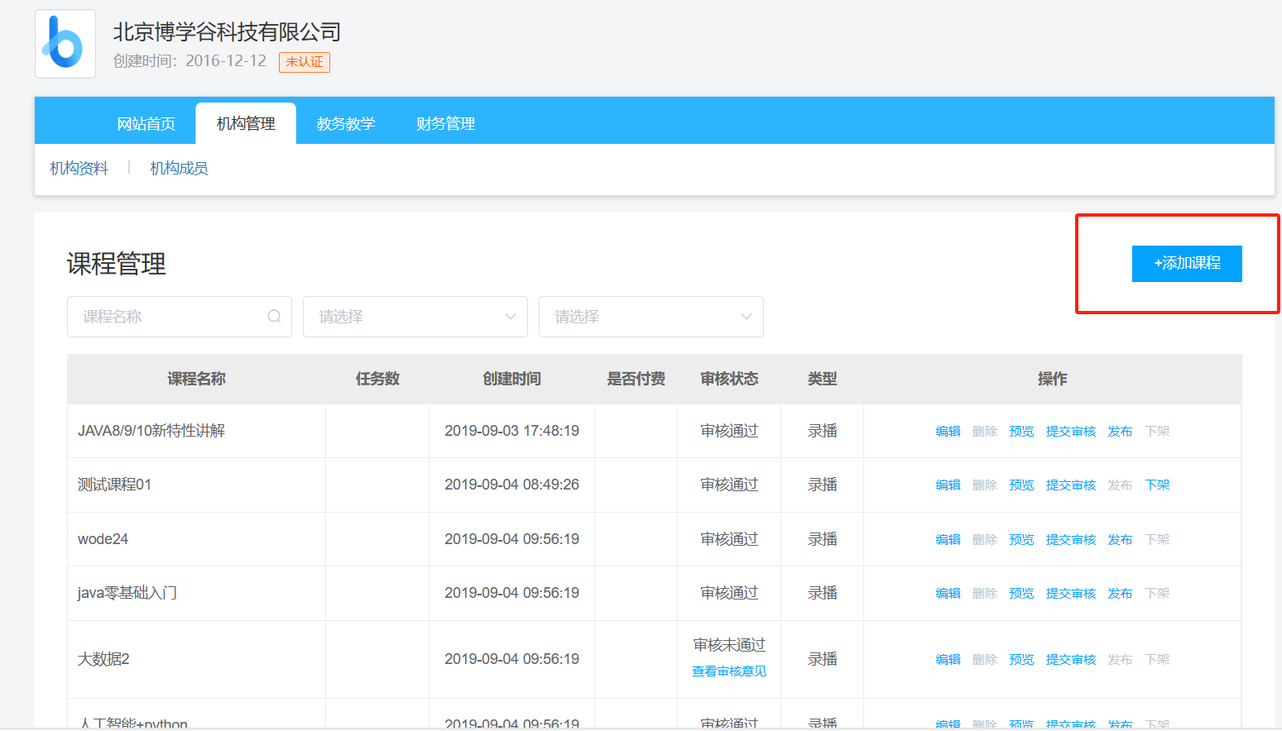Open the 机构资料 sub-menu link
The height and width of the screenshot is (731, 1282).
79,169
